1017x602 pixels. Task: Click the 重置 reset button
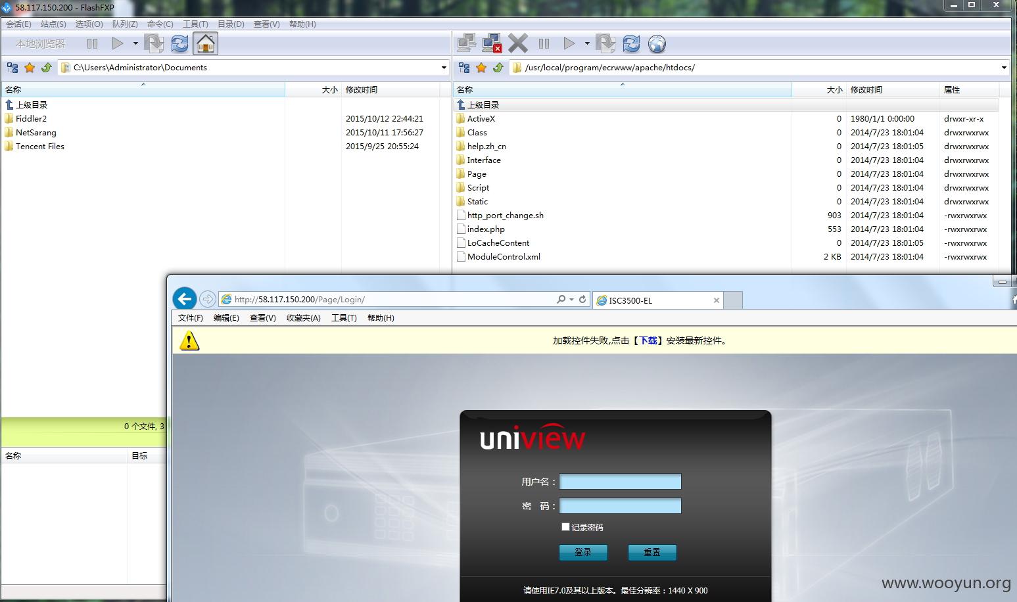coord(652,552)
